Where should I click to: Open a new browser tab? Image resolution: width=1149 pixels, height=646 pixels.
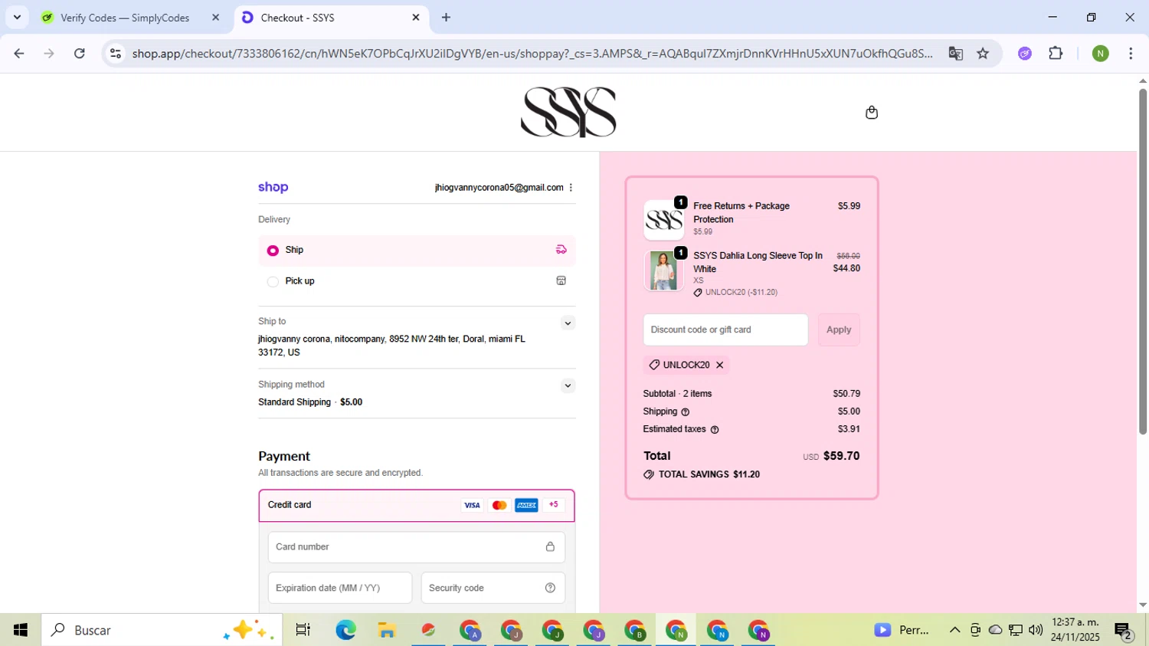446,18
